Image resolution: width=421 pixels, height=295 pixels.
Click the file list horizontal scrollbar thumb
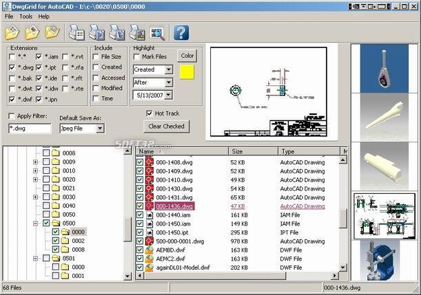tap(215, 276)
